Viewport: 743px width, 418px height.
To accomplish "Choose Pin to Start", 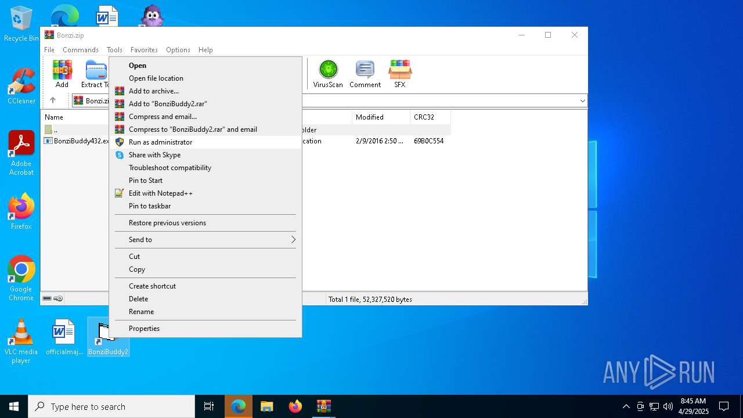I will [205, 181].
